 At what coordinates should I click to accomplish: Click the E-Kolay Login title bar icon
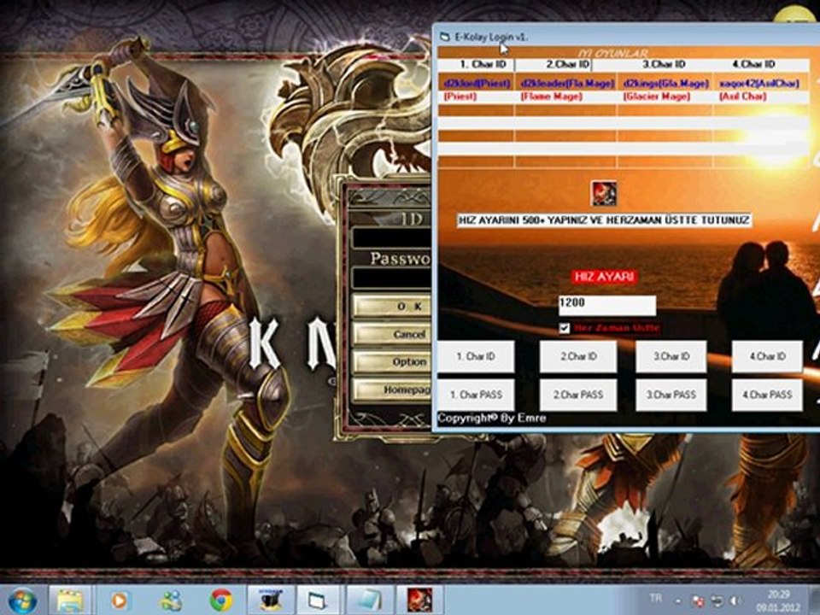tap(444, 37)
